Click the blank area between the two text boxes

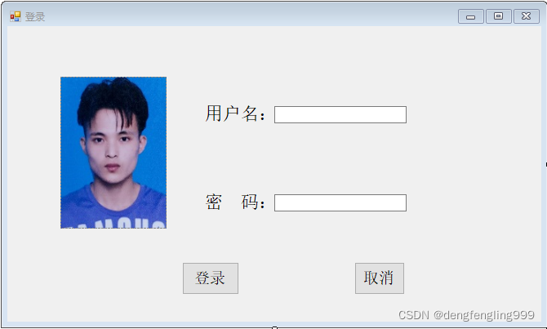pos(340,158)
